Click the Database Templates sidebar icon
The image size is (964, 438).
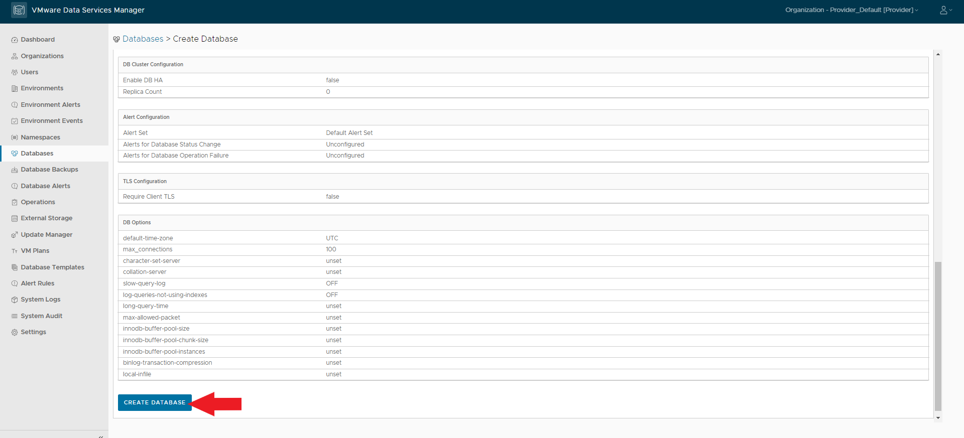pos(15,267)
